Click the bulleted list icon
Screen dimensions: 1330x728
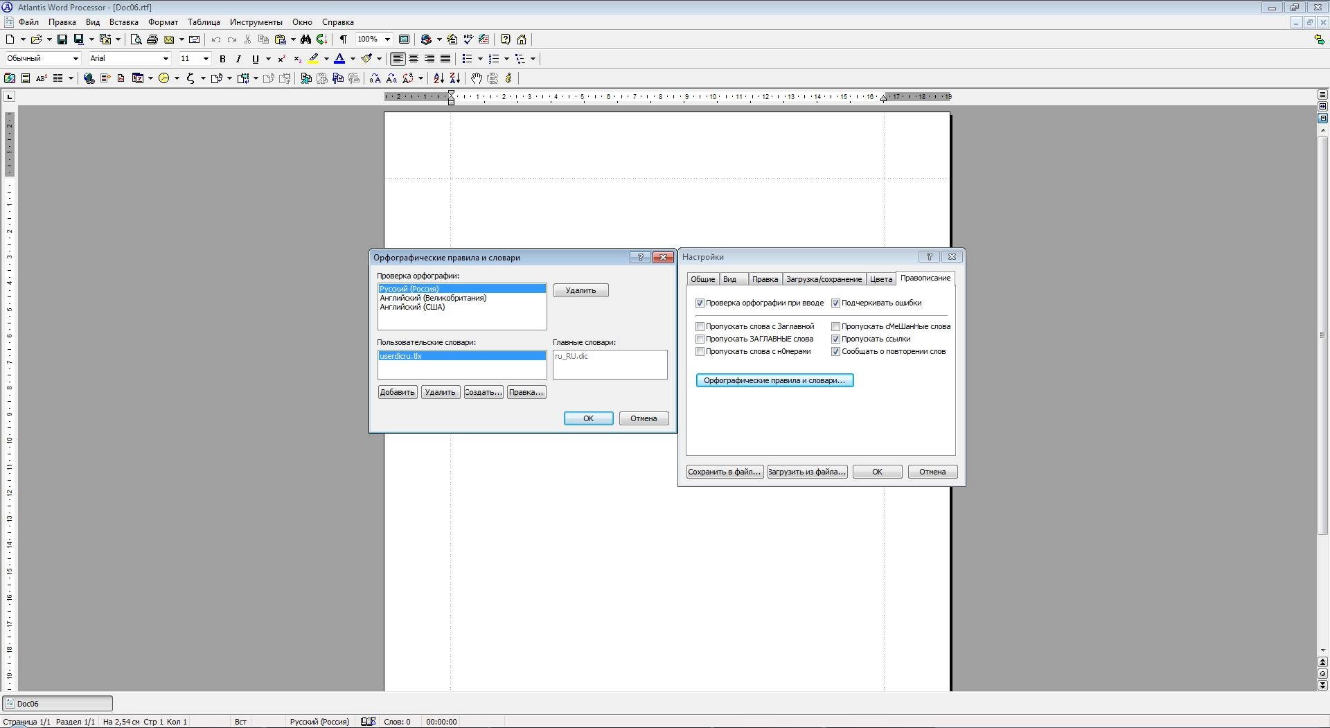pyautogui.click(x=468, y=59)
